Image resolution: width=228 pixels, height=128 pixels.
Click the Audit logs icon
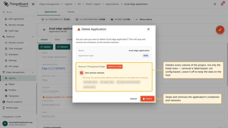coord(6,31)
